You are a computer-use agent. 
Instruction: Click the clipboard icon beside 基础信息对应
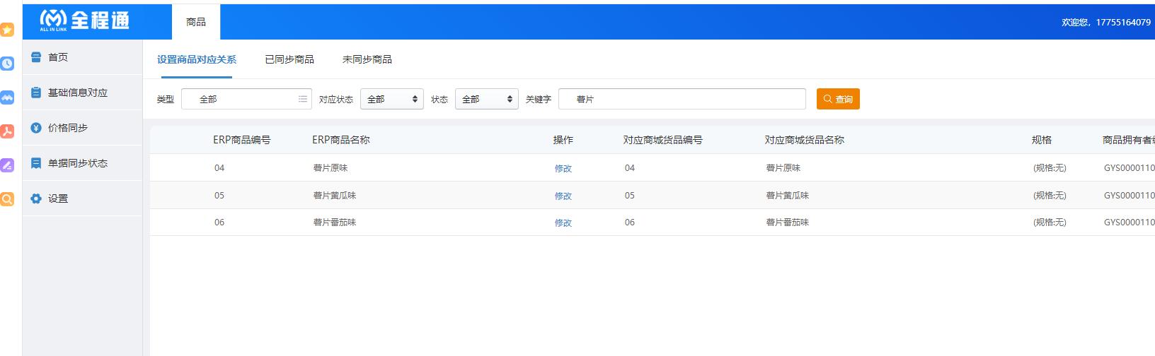pos(36,93)
